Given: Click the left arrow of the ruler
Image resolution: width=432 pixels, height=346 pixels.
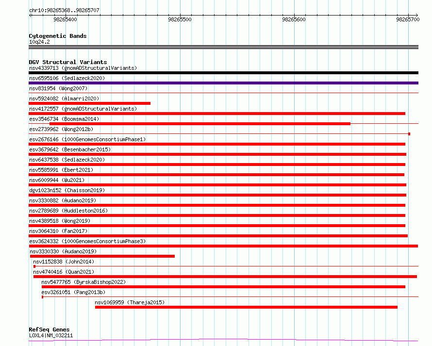Looking at the screenshot, I should pyautogui.click(x=30, y=15).
